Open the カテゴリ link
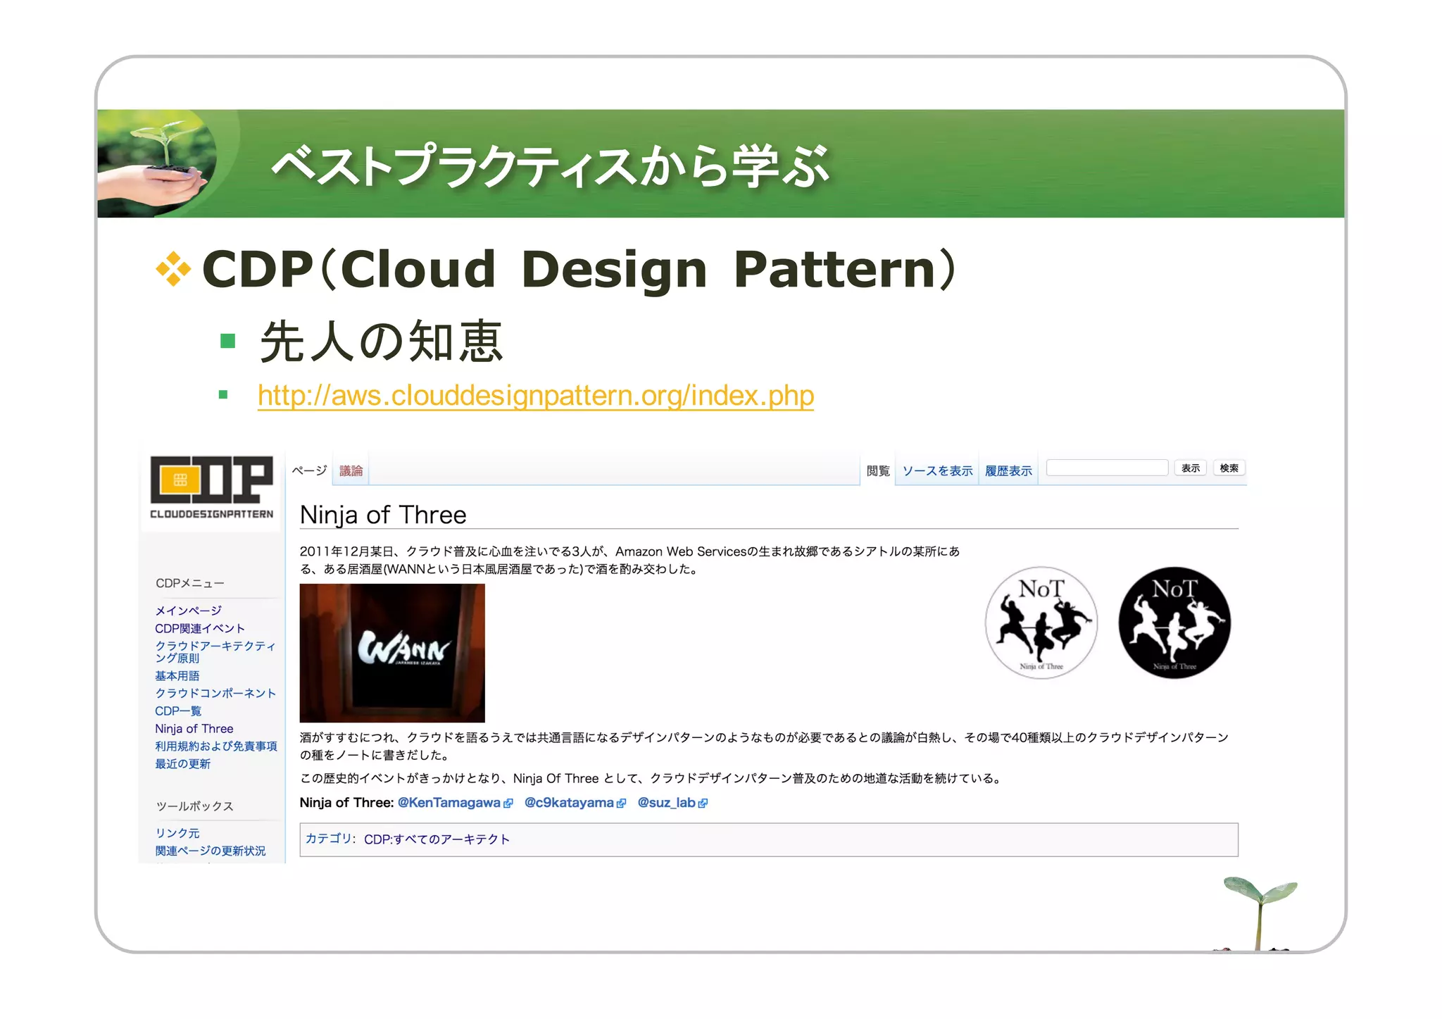This screenshot has height=1019, width=1442. point(328,839)
